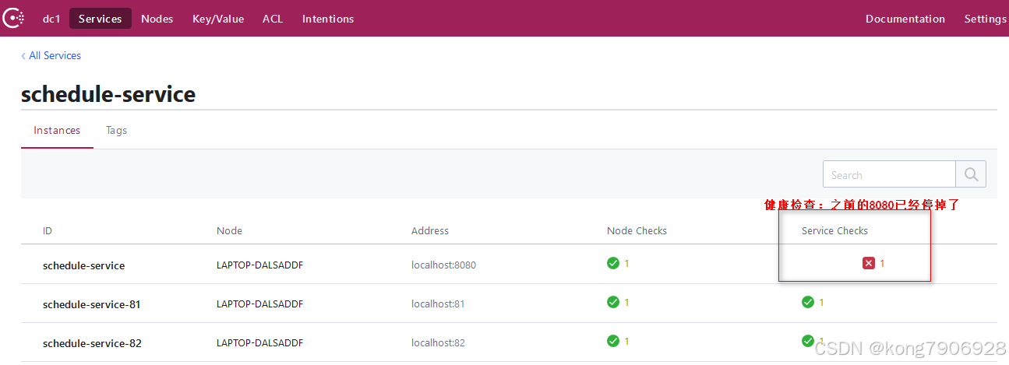Click schedule-service-81 service check green icon
Image resolution: width=1009 pixels, height=365 pixels.
point(808,302)
